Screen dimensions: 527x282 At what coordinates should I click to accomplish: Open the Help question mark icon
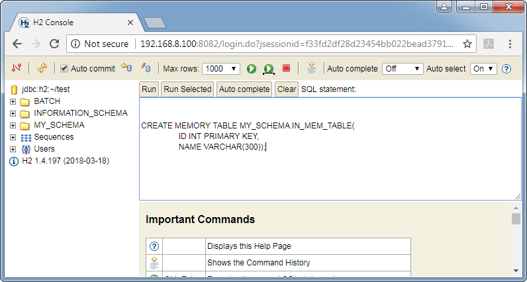tap(506, 69)
